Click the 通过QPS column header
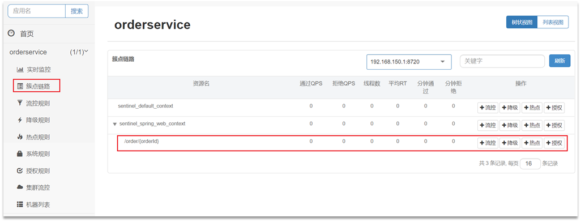 coord(311,84)
